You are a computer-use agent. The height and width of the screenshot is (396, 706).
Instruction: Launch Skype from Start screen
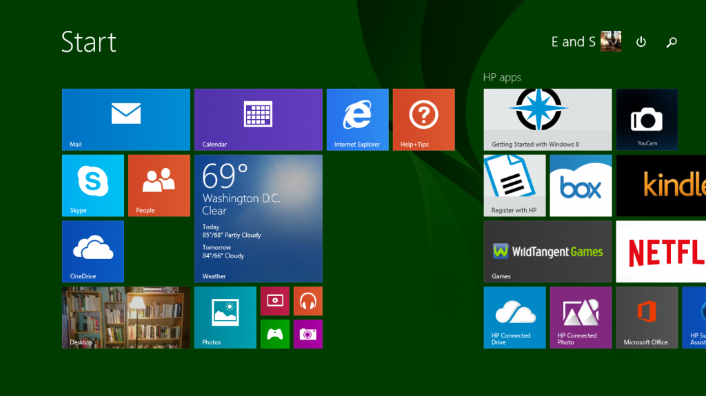(93, 185)
